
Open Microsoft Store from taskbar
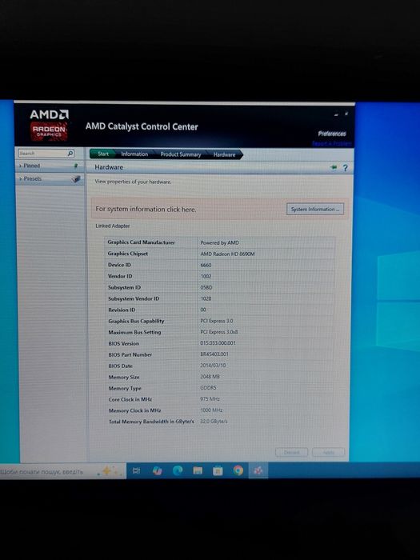[218, 471]
